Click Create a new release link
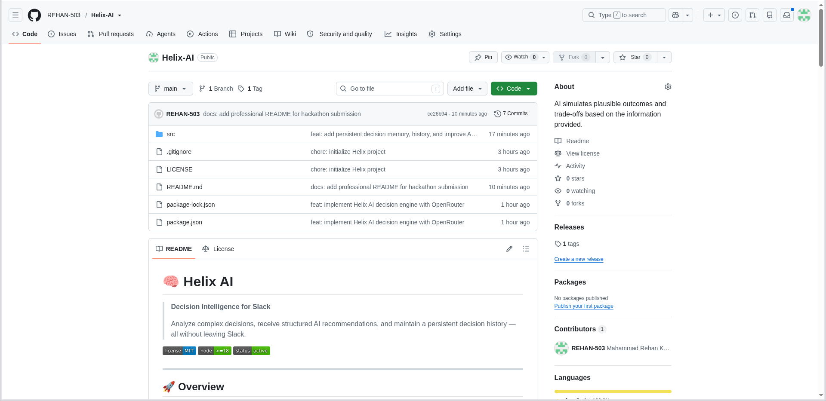 (x=579, y=259)
